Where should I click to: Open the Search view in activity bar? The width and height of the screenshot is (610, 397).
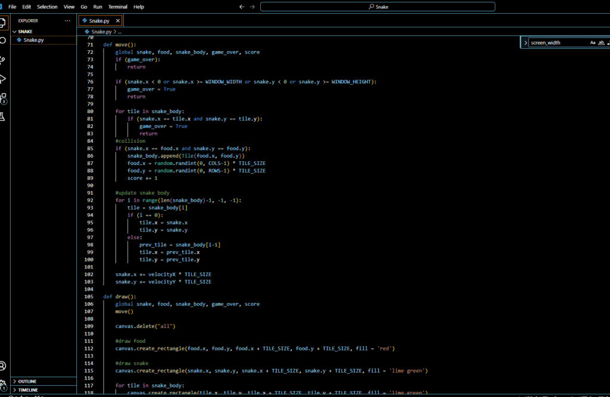coord(2,40)
